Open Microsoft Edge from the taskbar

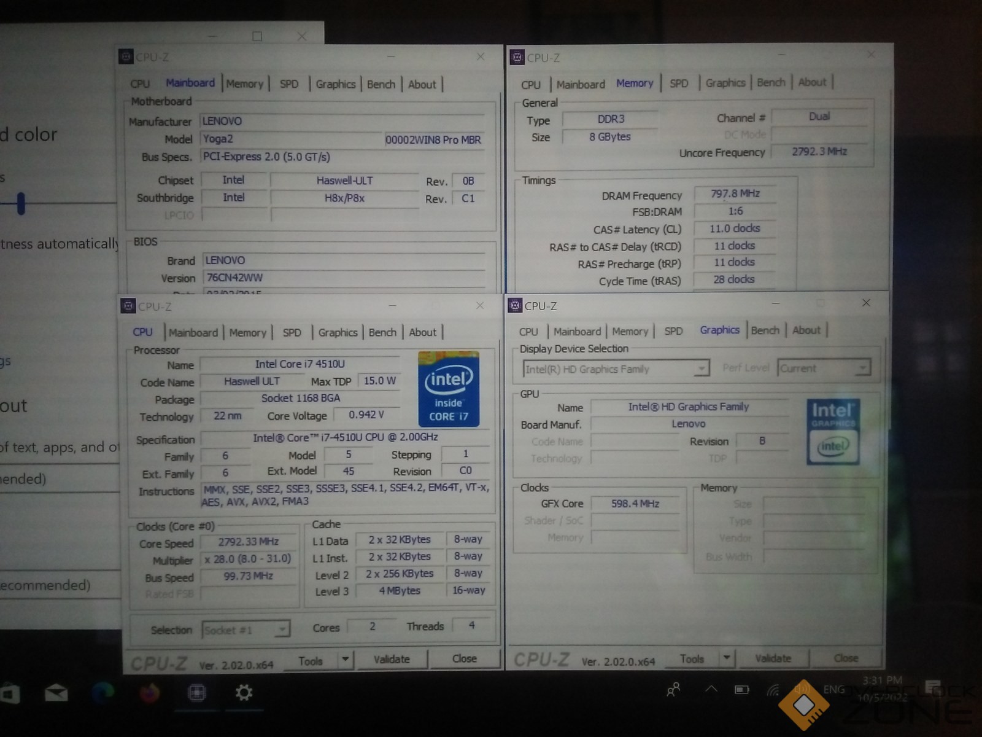coord(102,693)
